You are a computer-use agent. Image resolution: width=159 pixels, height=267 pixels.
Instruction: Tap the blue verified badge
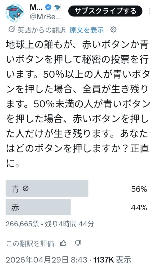(x=48, y=6)
